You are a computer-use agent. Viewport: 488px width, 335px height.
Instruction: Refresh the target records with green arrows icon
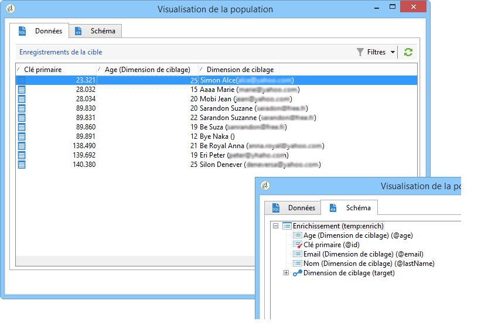click(408, 52)
